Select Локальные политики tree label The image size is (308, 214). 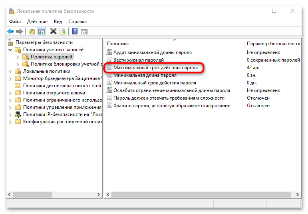[47, 71]
